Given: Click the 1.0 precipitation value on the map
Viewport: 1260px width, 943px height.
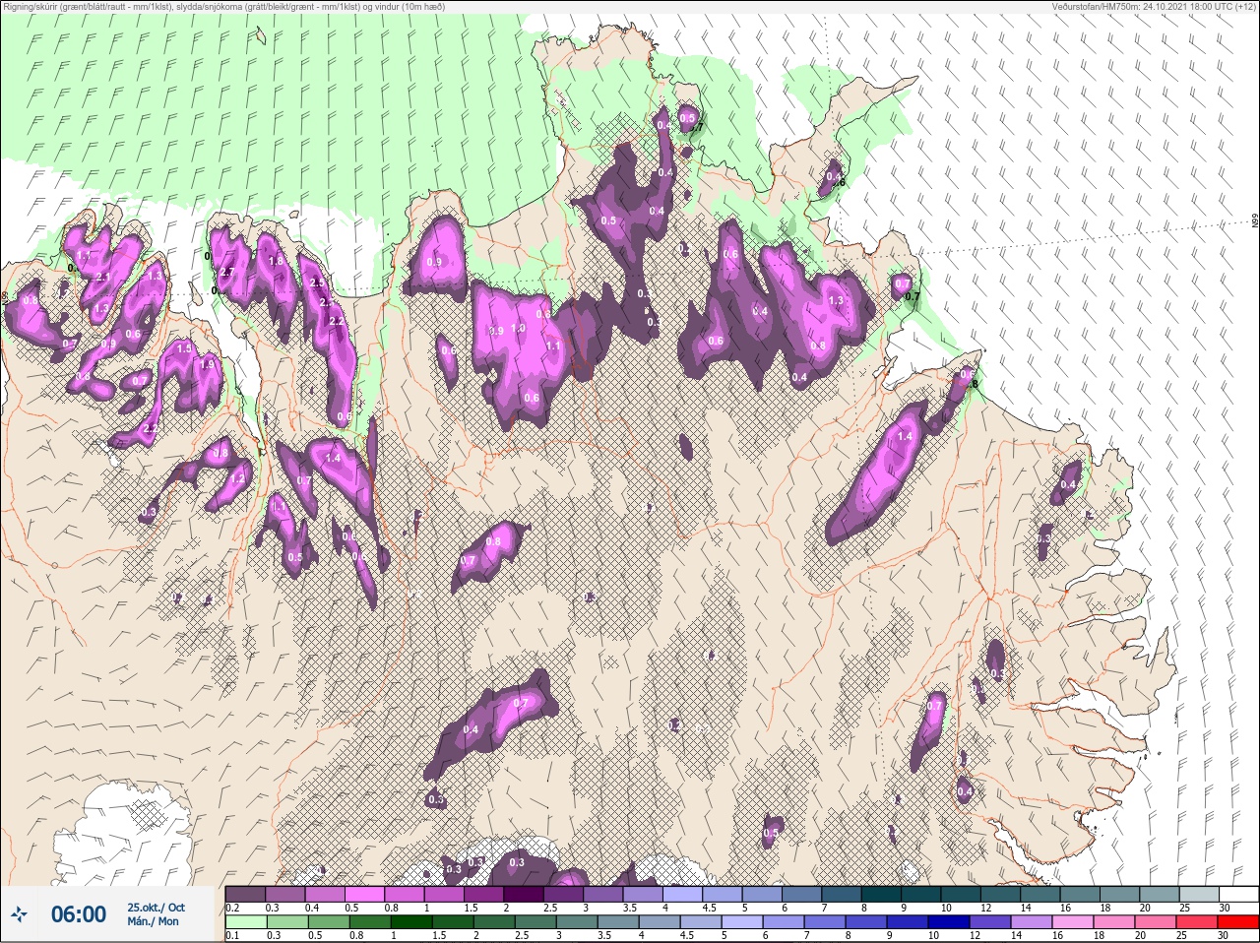Looking at the screenshot, I should click(x=518, y=329).
